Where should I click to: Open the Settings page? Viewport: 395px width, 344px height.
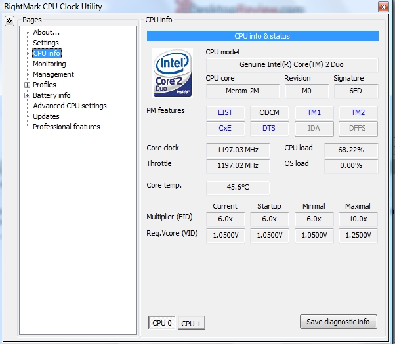(46, 43)
